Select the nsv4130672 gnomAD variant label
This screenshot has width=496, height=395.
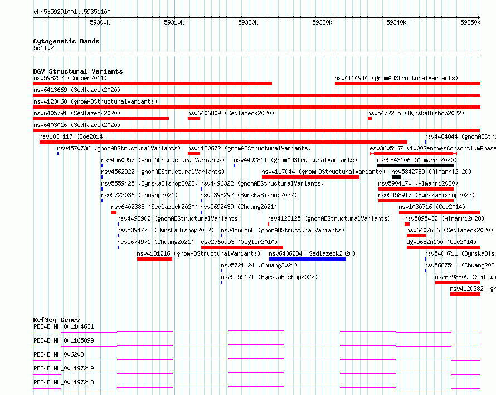click(249, 148)
